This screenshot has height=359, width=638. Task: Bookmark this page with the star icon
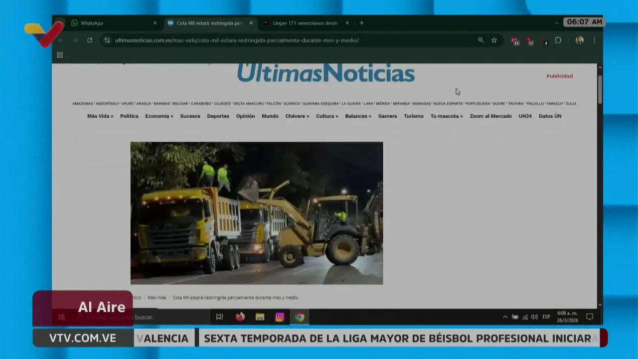494,40
